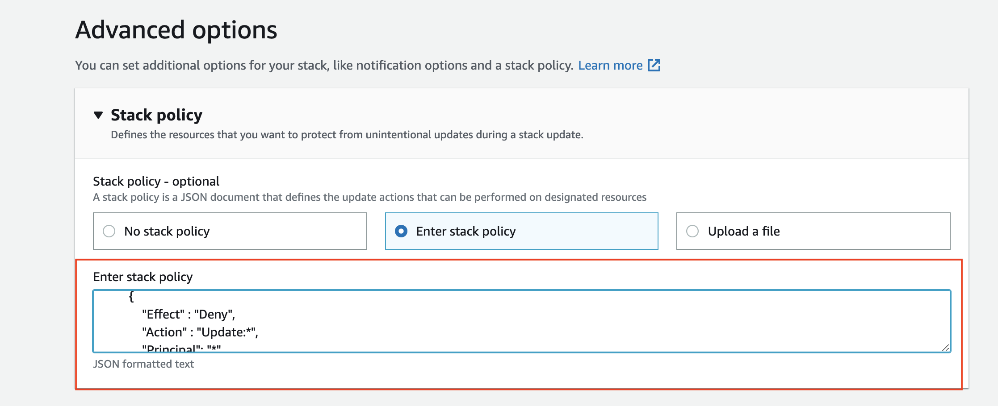
Task: Click the line containing Effect Deny
Action: click(x=188, y=314)
